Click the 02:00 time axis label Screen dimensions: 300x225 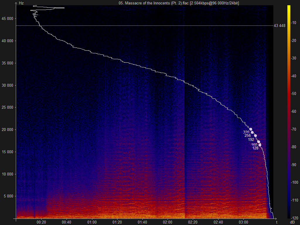[x=168, y=222]
